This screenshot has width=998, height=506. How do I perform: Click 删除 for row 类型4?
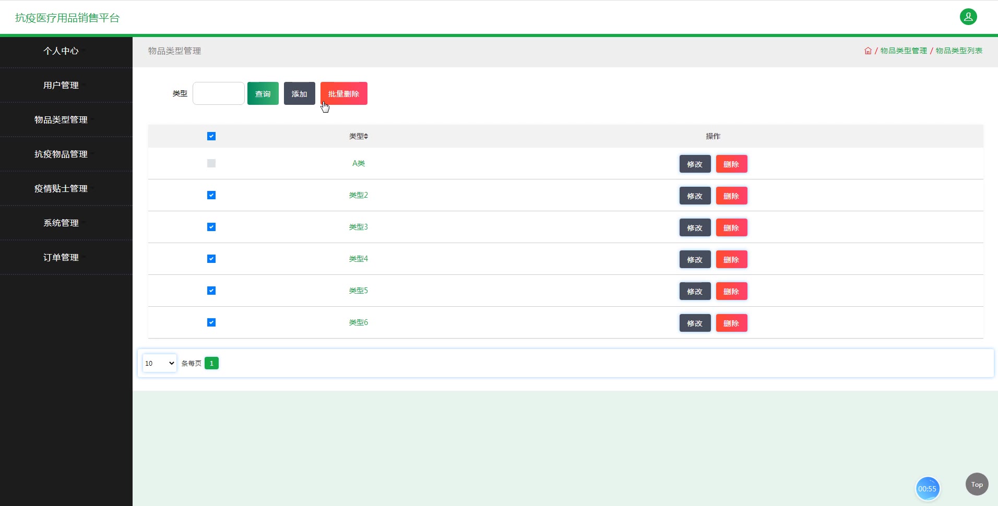point(732,259)
